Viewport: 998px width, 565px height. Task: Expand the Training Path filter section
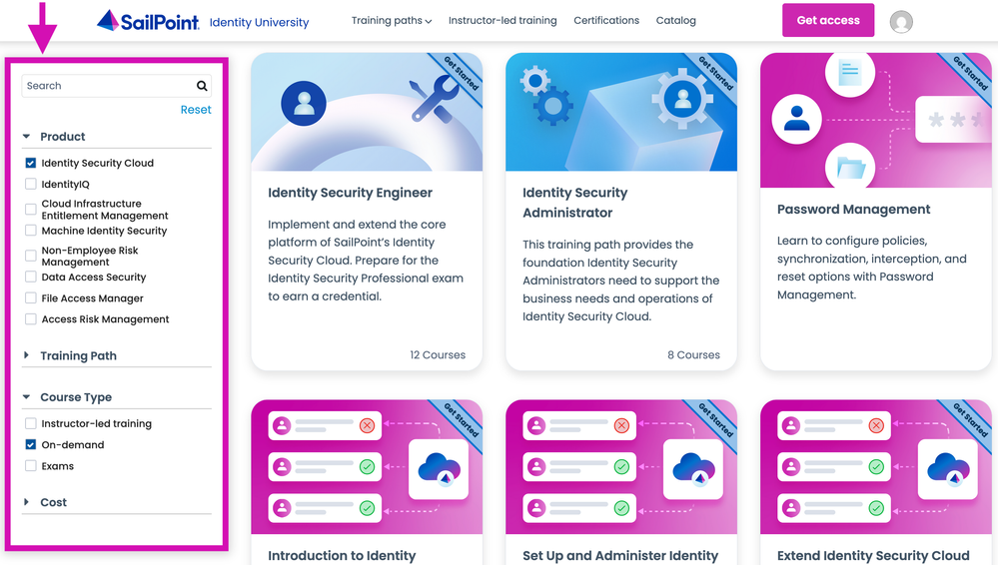pos(78,356)
